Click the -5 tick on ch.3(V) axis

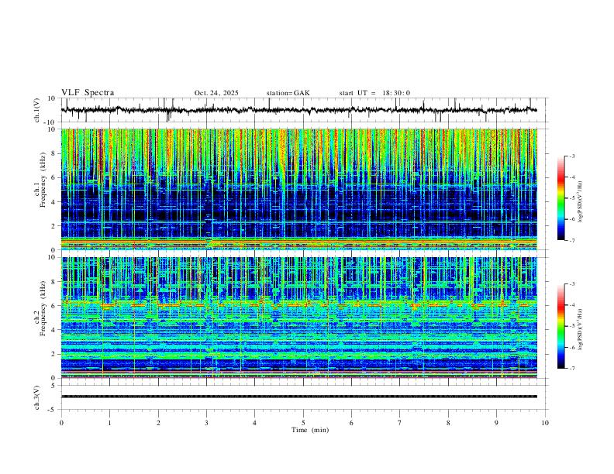tap(52, 410)
